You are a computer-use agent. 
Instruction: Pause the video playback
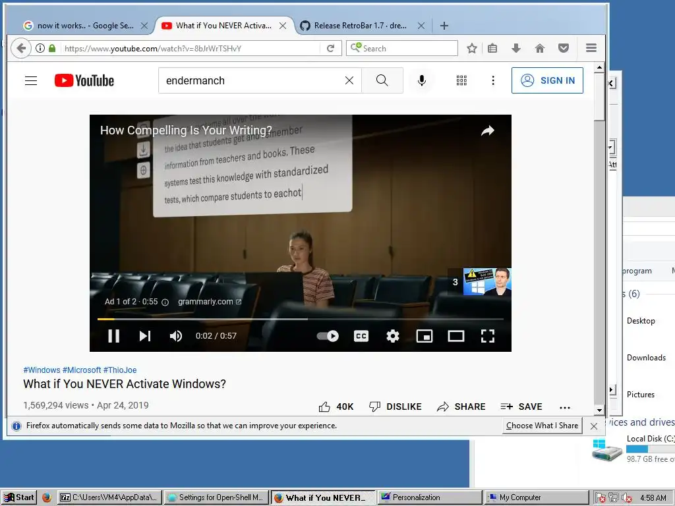pos(113,335)
